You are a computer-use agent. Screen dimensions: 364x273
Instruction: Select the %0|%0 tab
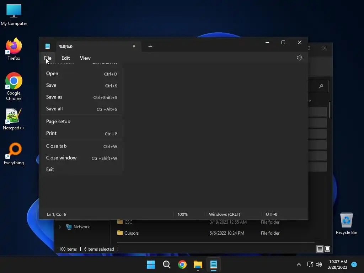point(99,47)
